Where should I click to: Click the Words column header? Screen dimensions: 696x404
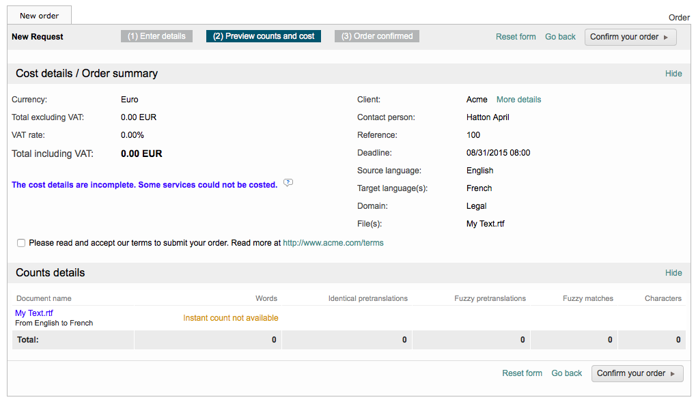266,298
